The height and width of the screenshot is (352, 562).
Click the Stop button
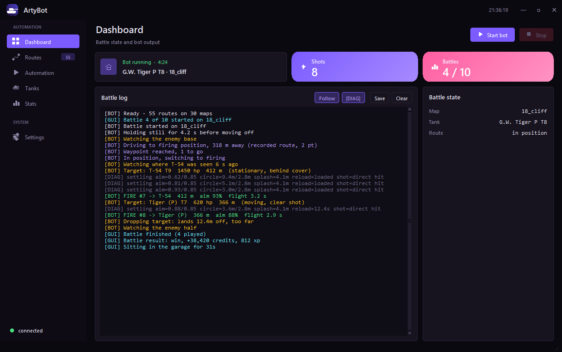[x=536, y=35]
